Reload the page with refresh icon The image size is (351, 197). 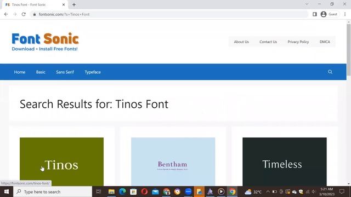point(24,14)
